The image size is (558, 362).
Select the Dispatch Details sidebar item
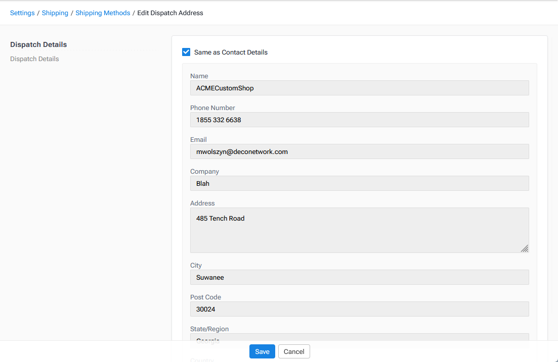[x=34, y=59]
